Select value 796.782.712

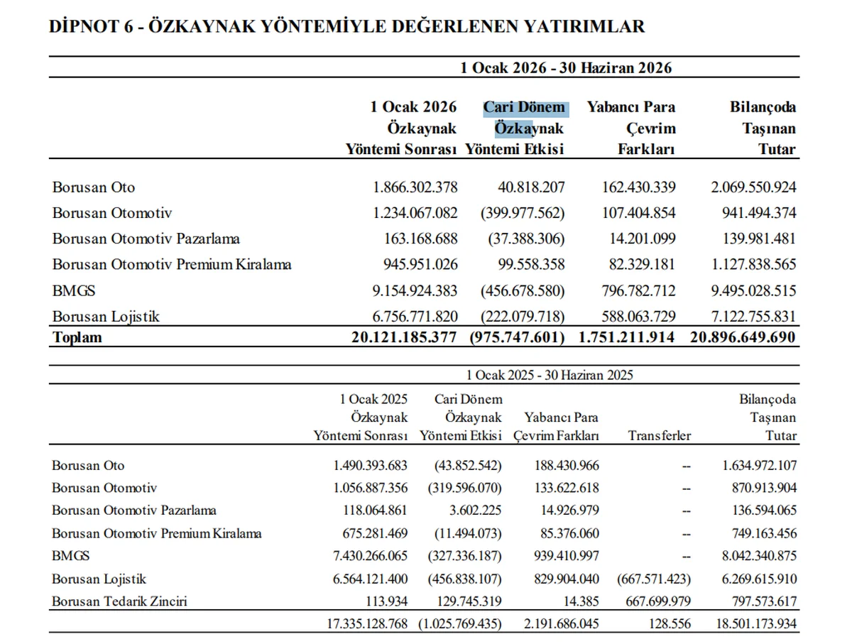pos(638,291)
